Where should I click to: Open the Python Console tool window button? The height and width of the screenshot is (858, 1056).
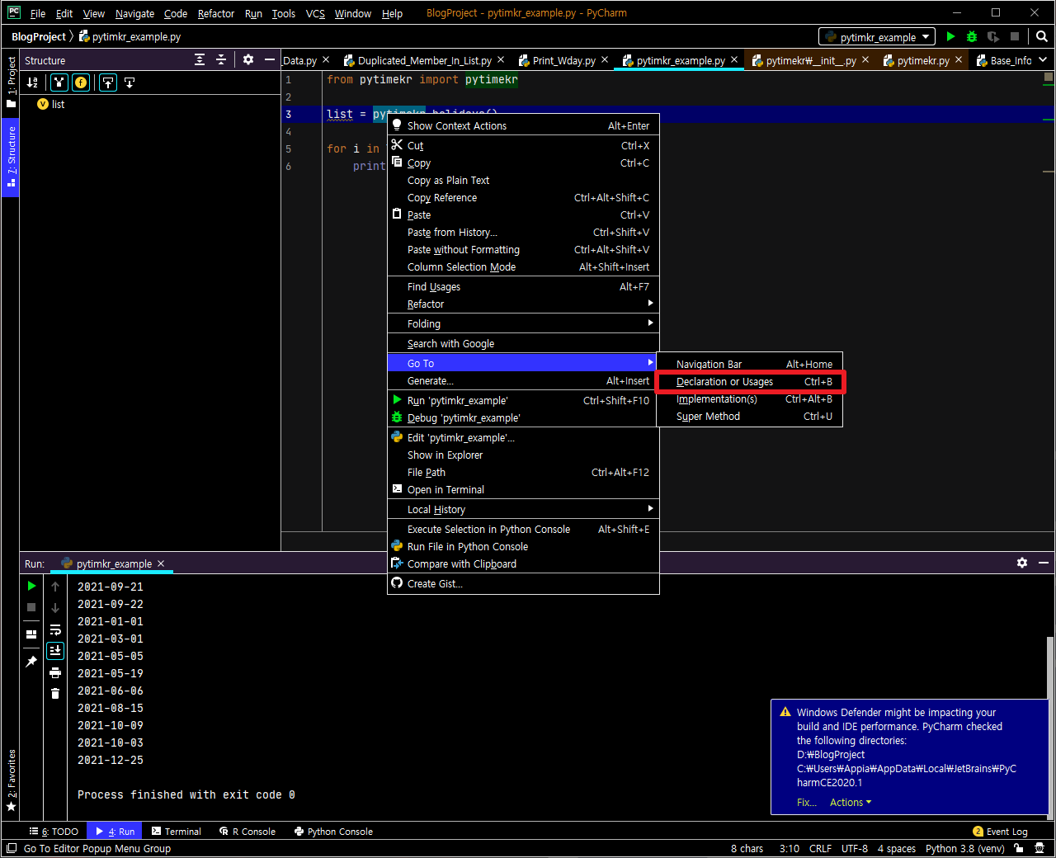[x=333, y=832]
